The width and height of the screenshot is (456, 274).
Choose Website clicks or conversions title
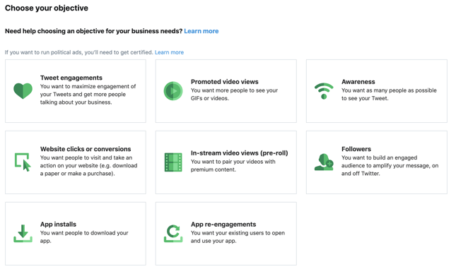click(x=86, y=149)
